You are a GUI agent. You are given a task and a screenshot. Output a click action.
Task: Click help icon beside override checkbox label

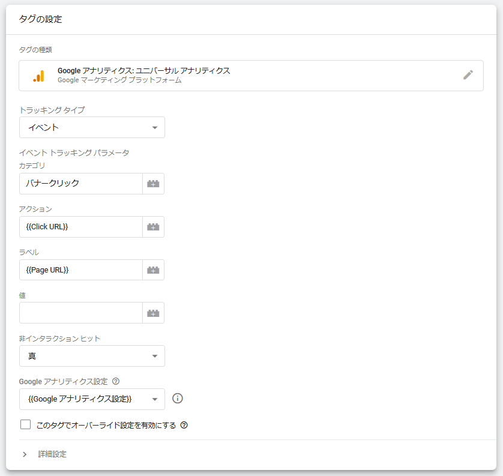point(184,426)
